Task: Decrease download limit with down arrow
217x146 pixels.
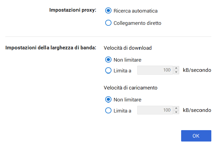Action: (176, 72)
